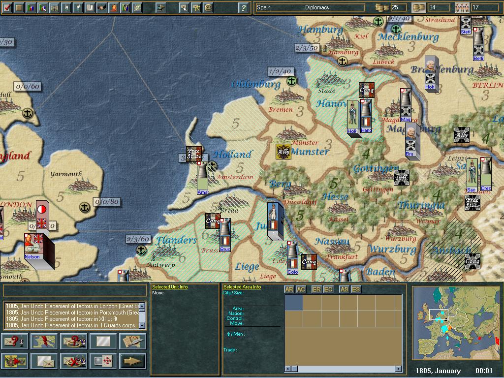This screenshot has width=504, height=378.
Task: Click the first cell in area grid
Action: tap(294, 303)
